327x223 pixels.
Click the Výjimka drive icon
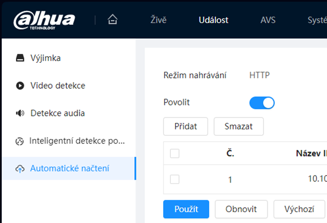(x=20, y=58)
